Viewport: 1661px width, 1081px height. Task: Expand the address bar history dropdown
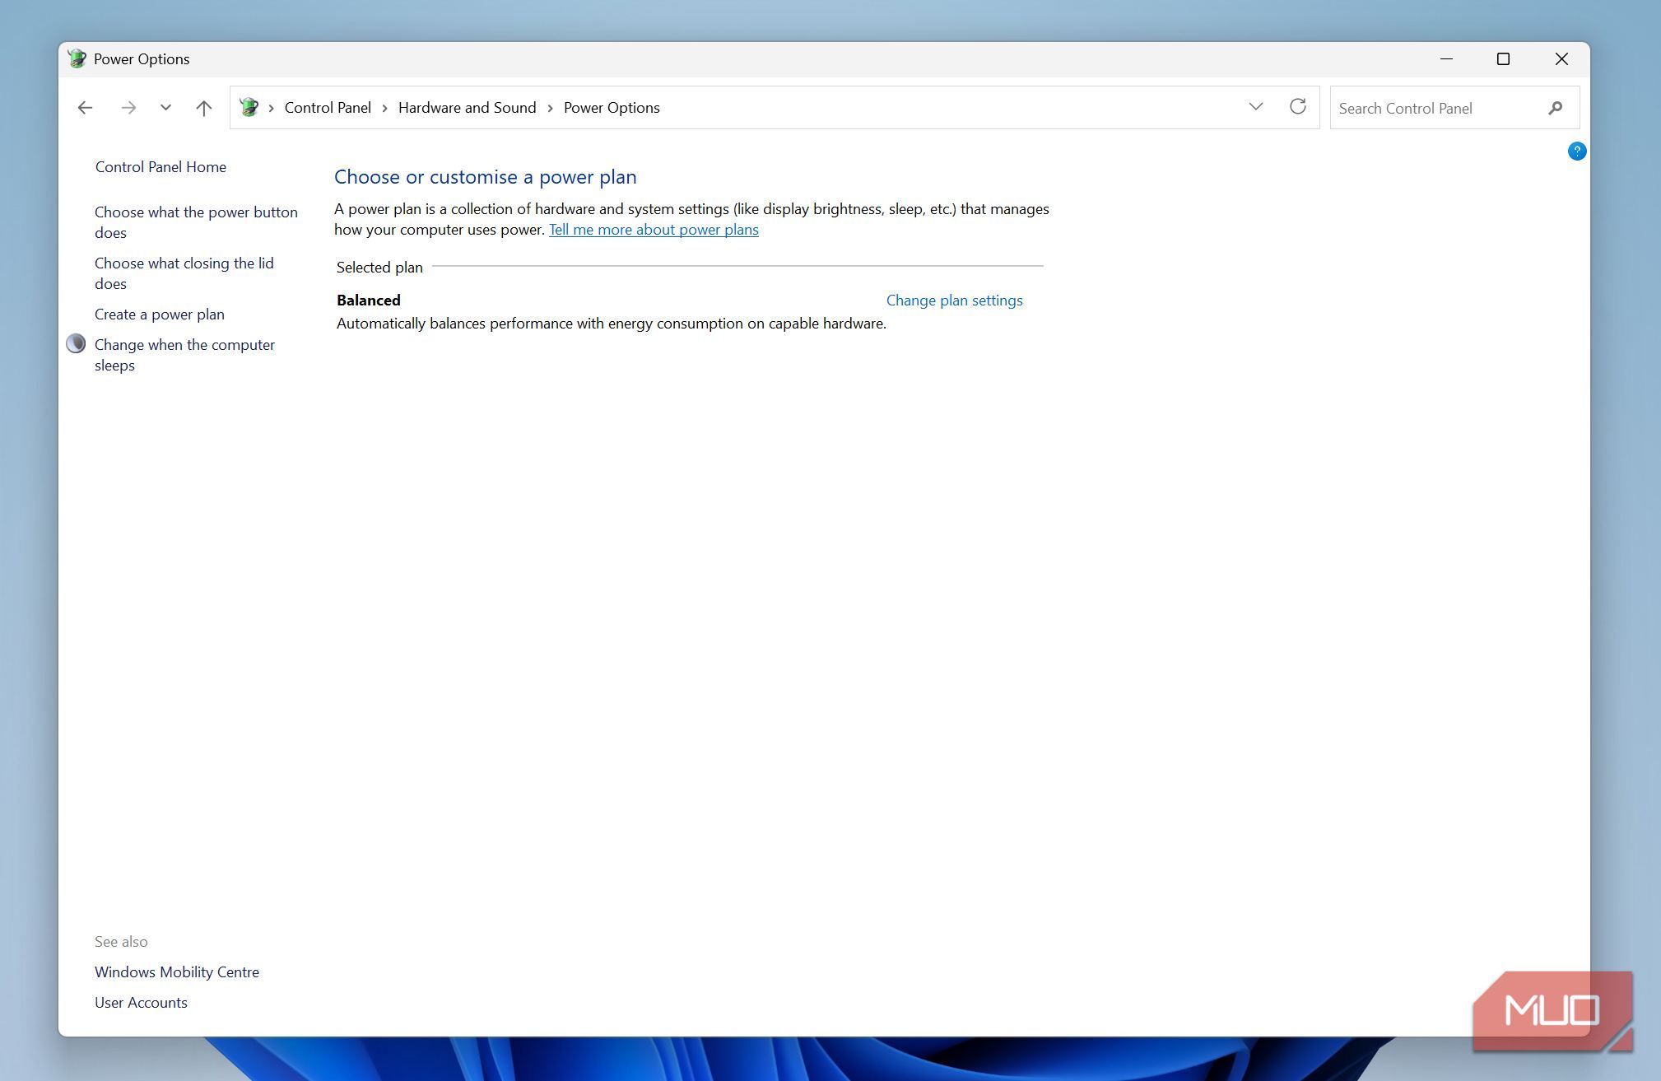pyautogui.click(x=1256, y=107)
